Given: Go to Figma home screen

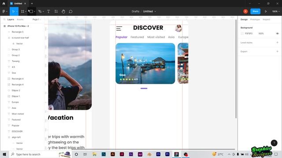Looking at the screenshot, I should [4, 4].
